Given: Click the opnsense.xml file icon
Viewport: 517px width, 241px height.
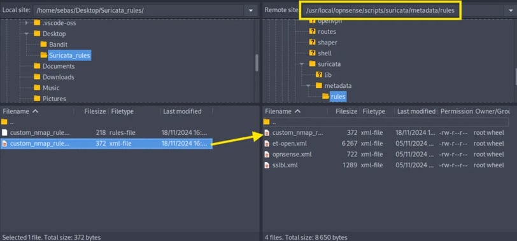Looking at the screenshot, I should coord(267,155).
